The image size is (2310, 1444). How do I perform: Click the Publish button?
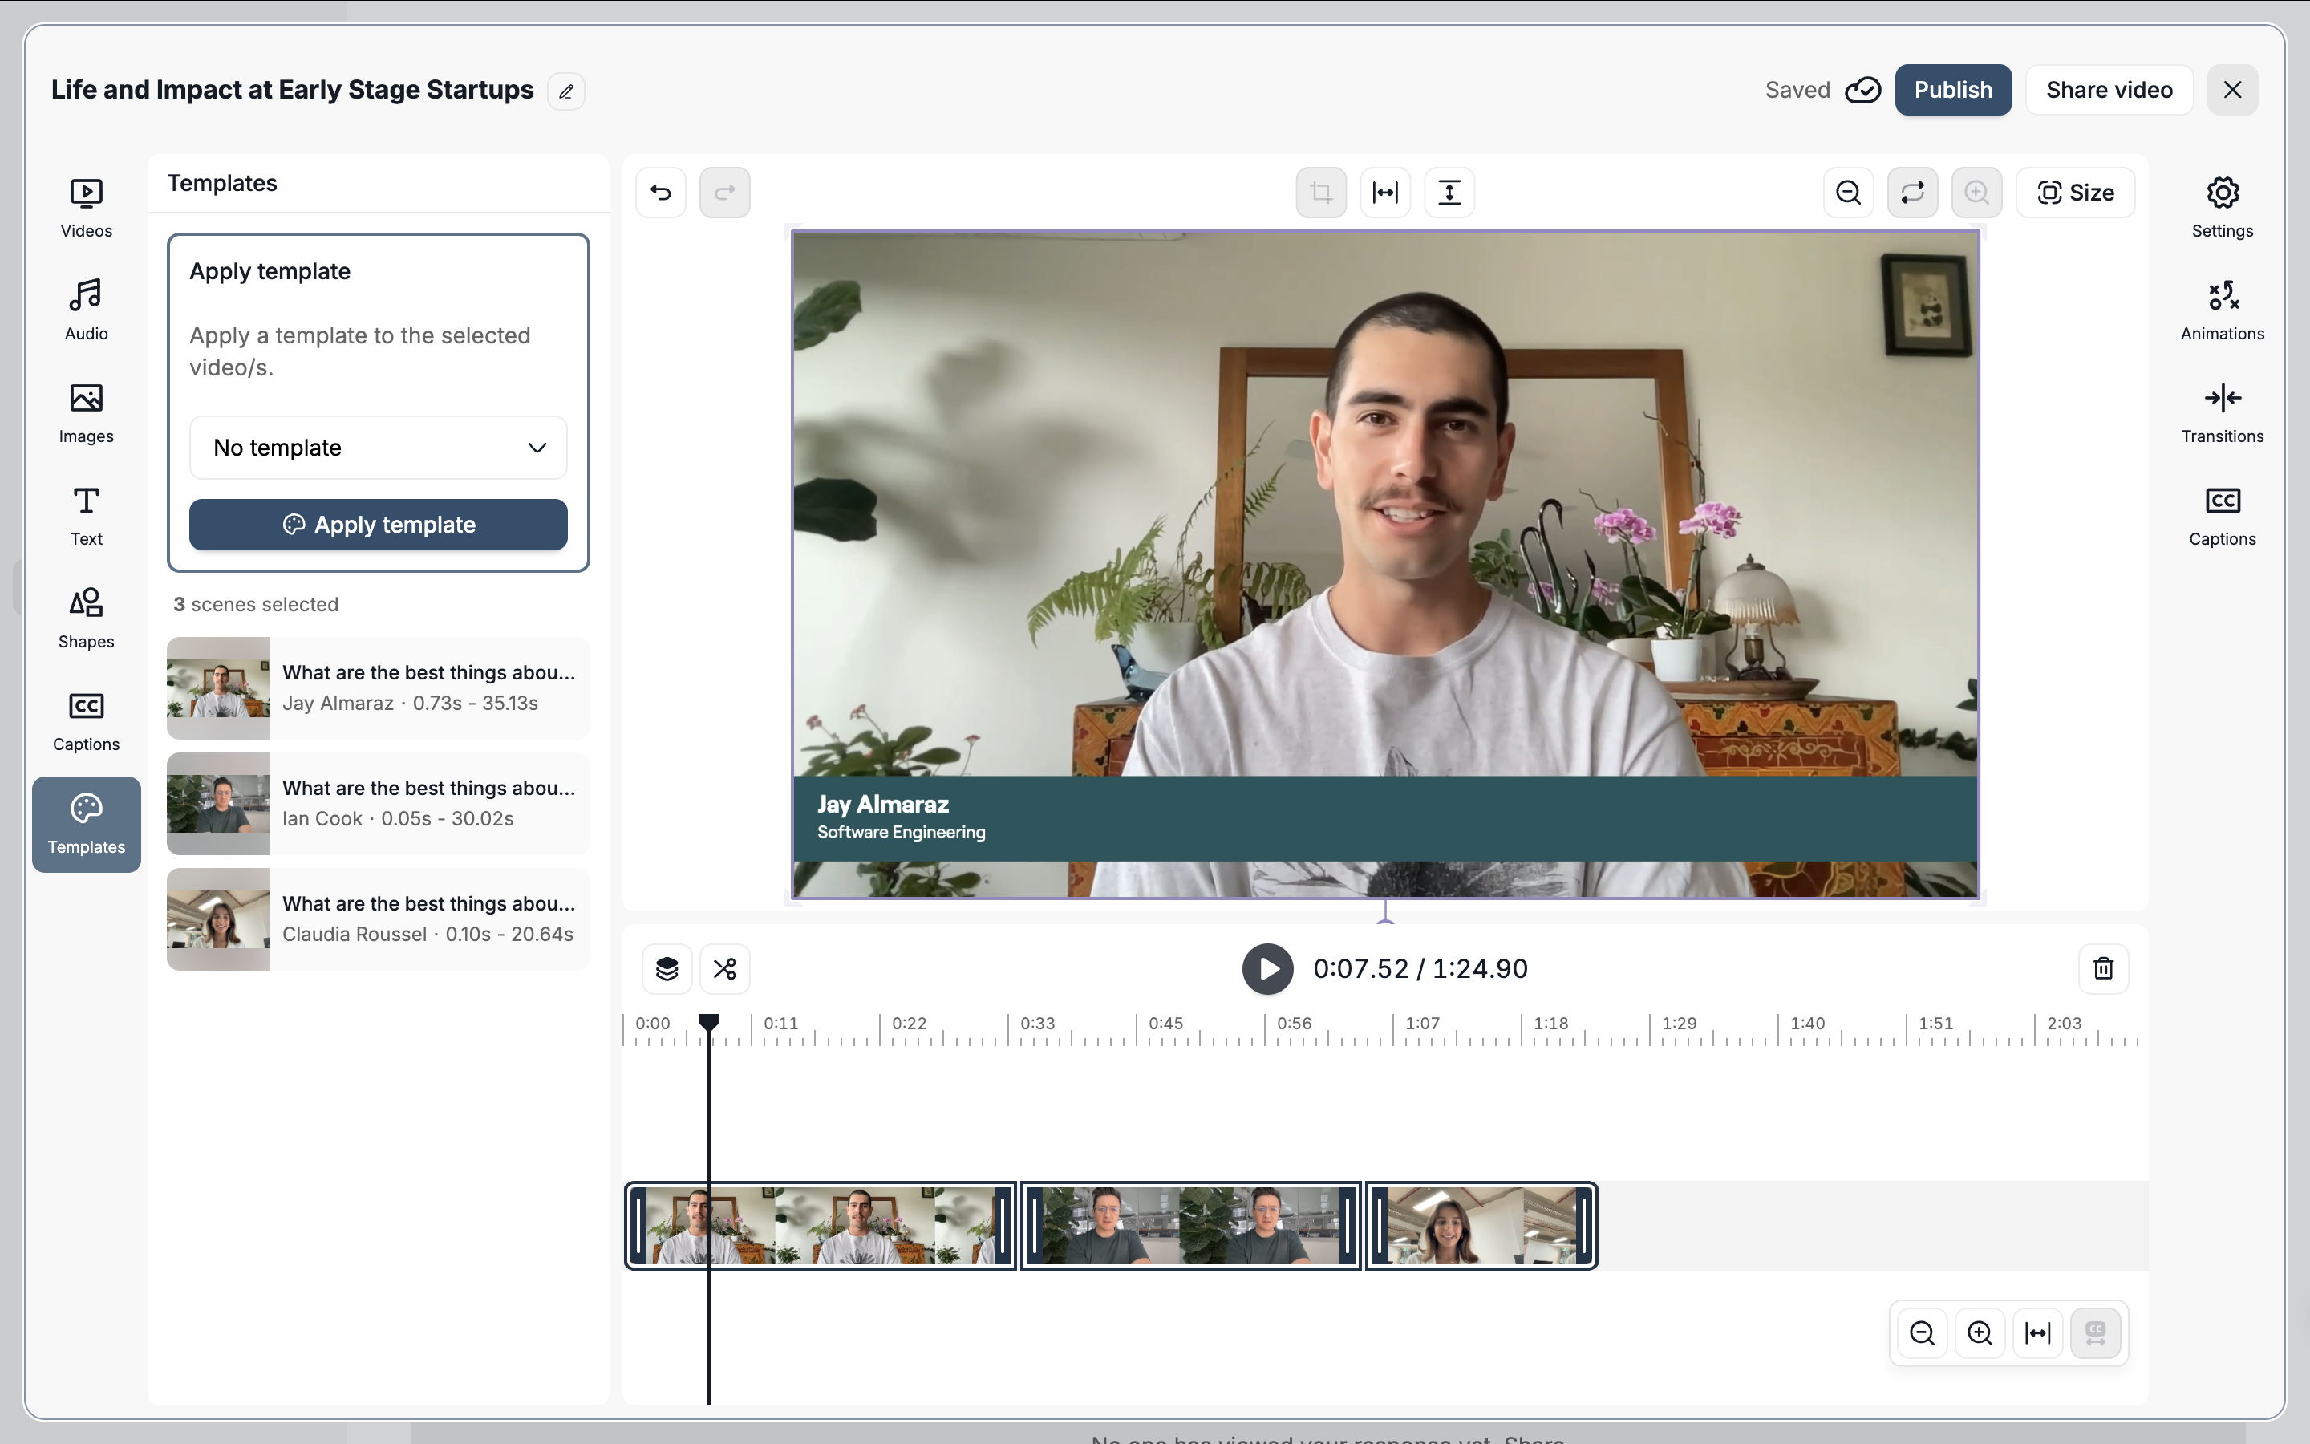coord(1952,90)
